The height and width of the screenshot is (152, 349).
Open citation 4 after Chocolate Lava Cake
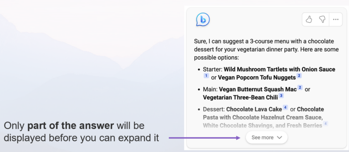[285, 107]
